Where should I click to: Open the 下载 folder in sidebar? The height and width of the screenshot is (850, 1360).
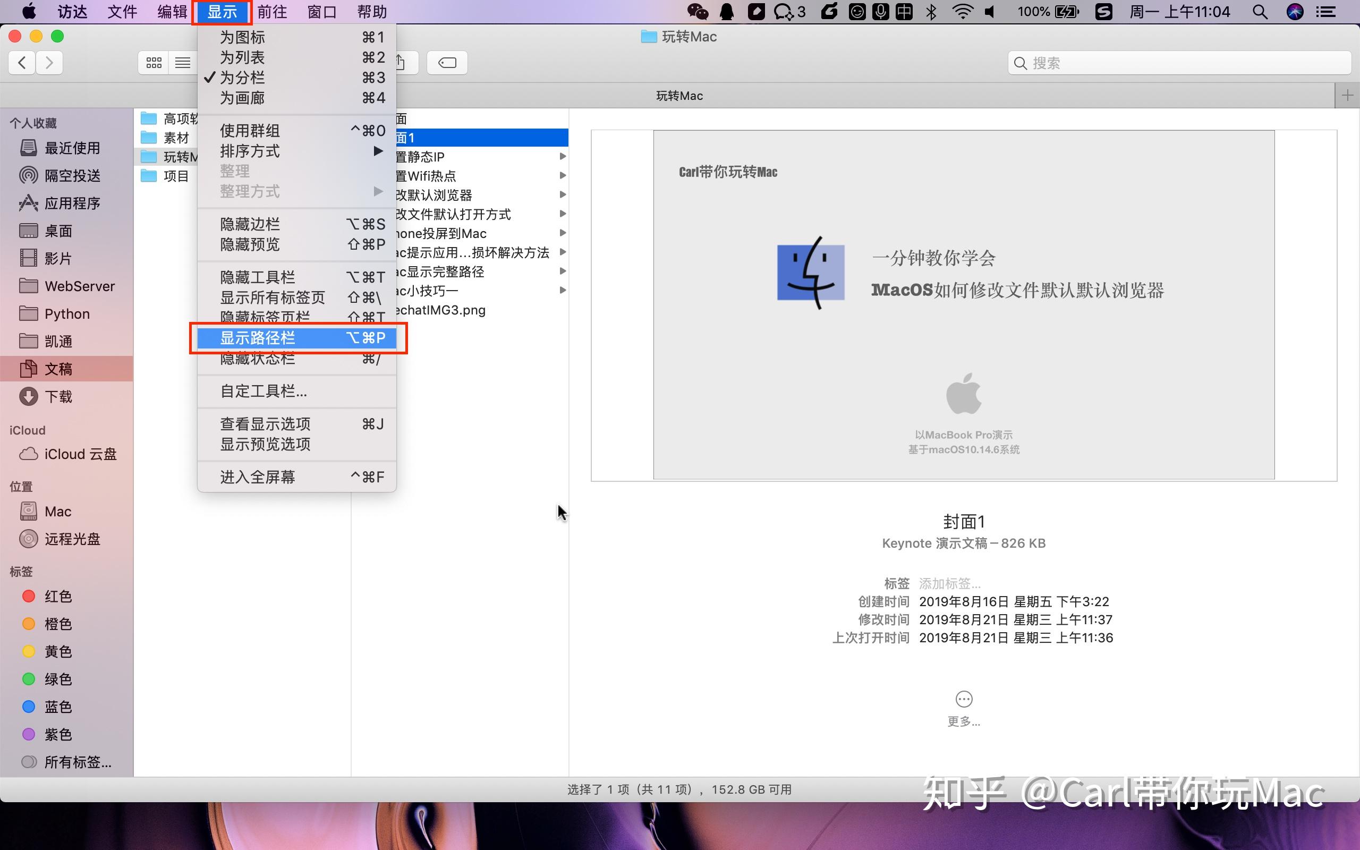[x=58, y=396]
